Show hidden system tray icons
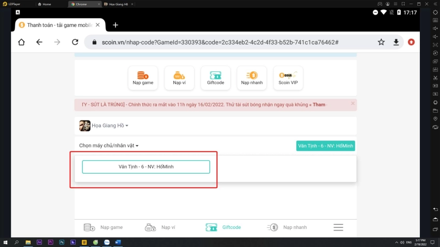The image size is (440, 247). [396, 242]
